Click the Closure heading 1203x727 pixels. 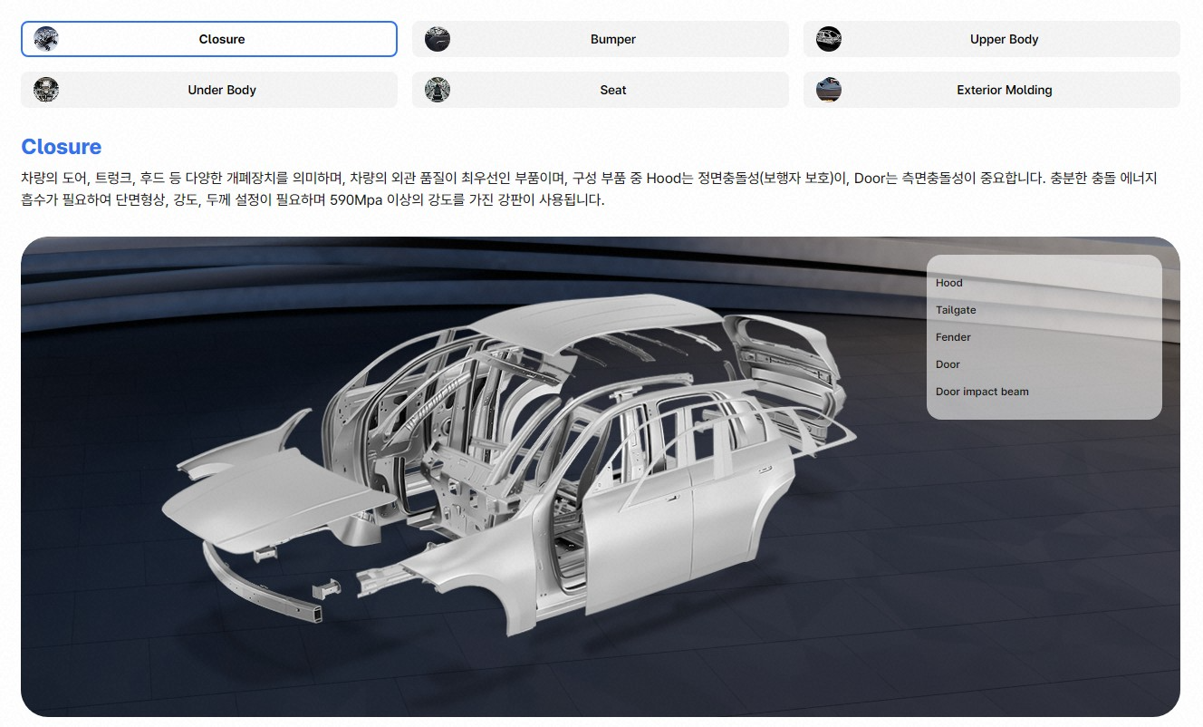pos(61,146)
